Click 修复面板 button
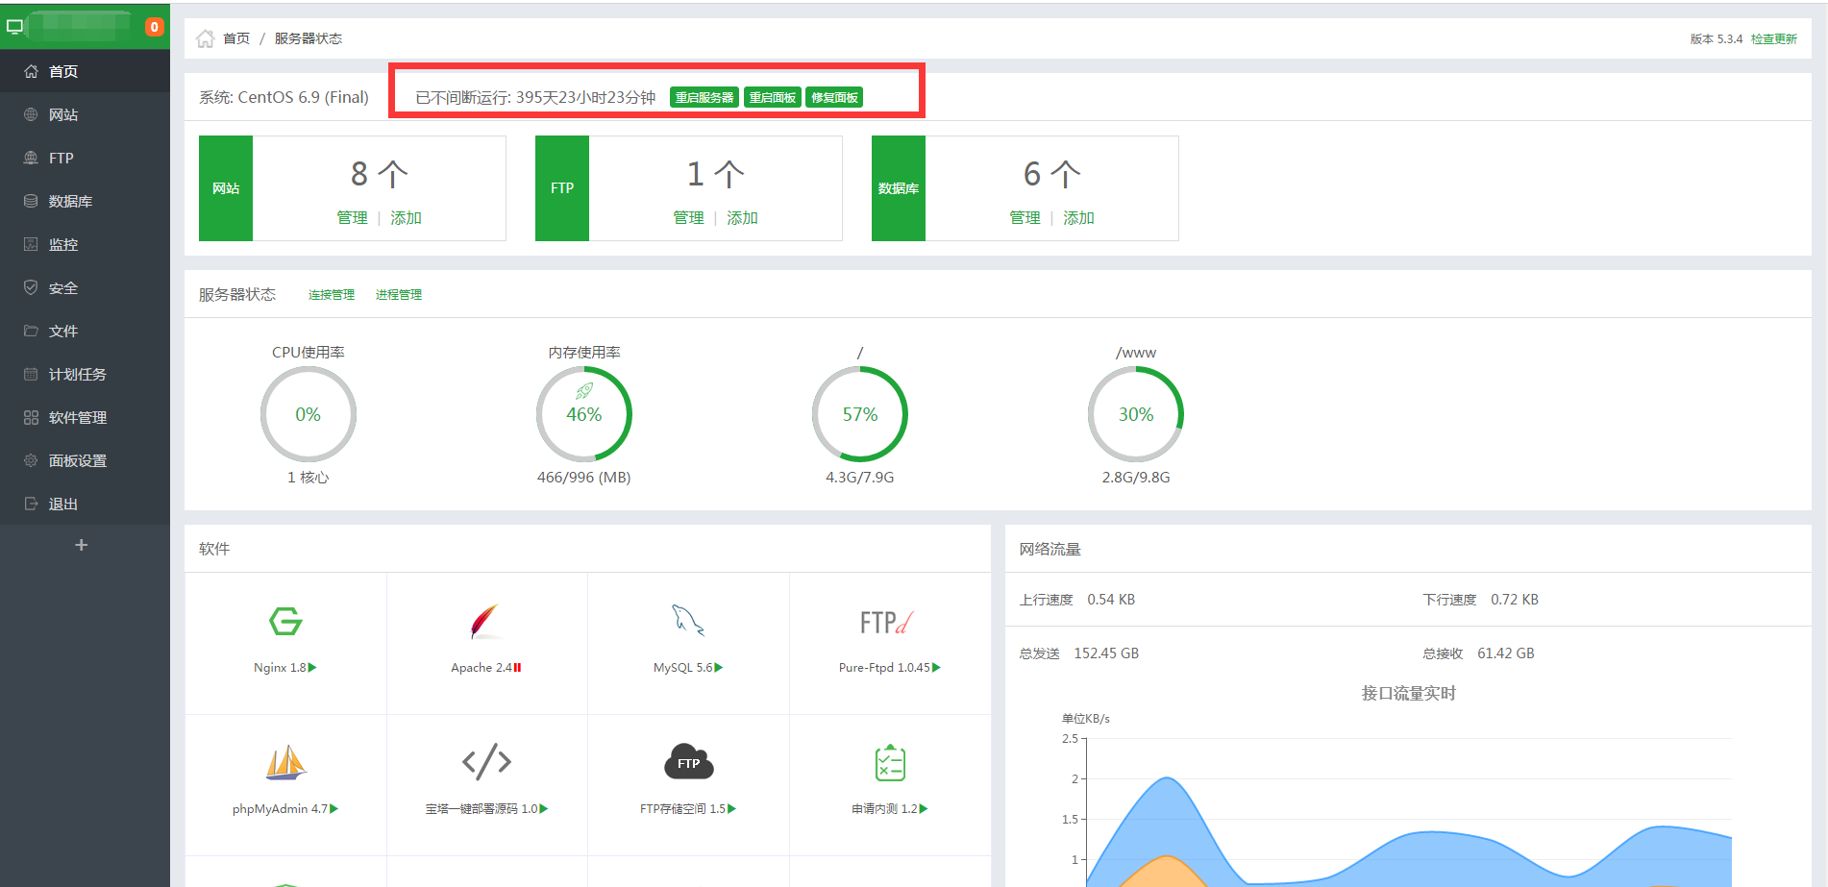Viewport: 1828px width, 887px height. point(834,97)
